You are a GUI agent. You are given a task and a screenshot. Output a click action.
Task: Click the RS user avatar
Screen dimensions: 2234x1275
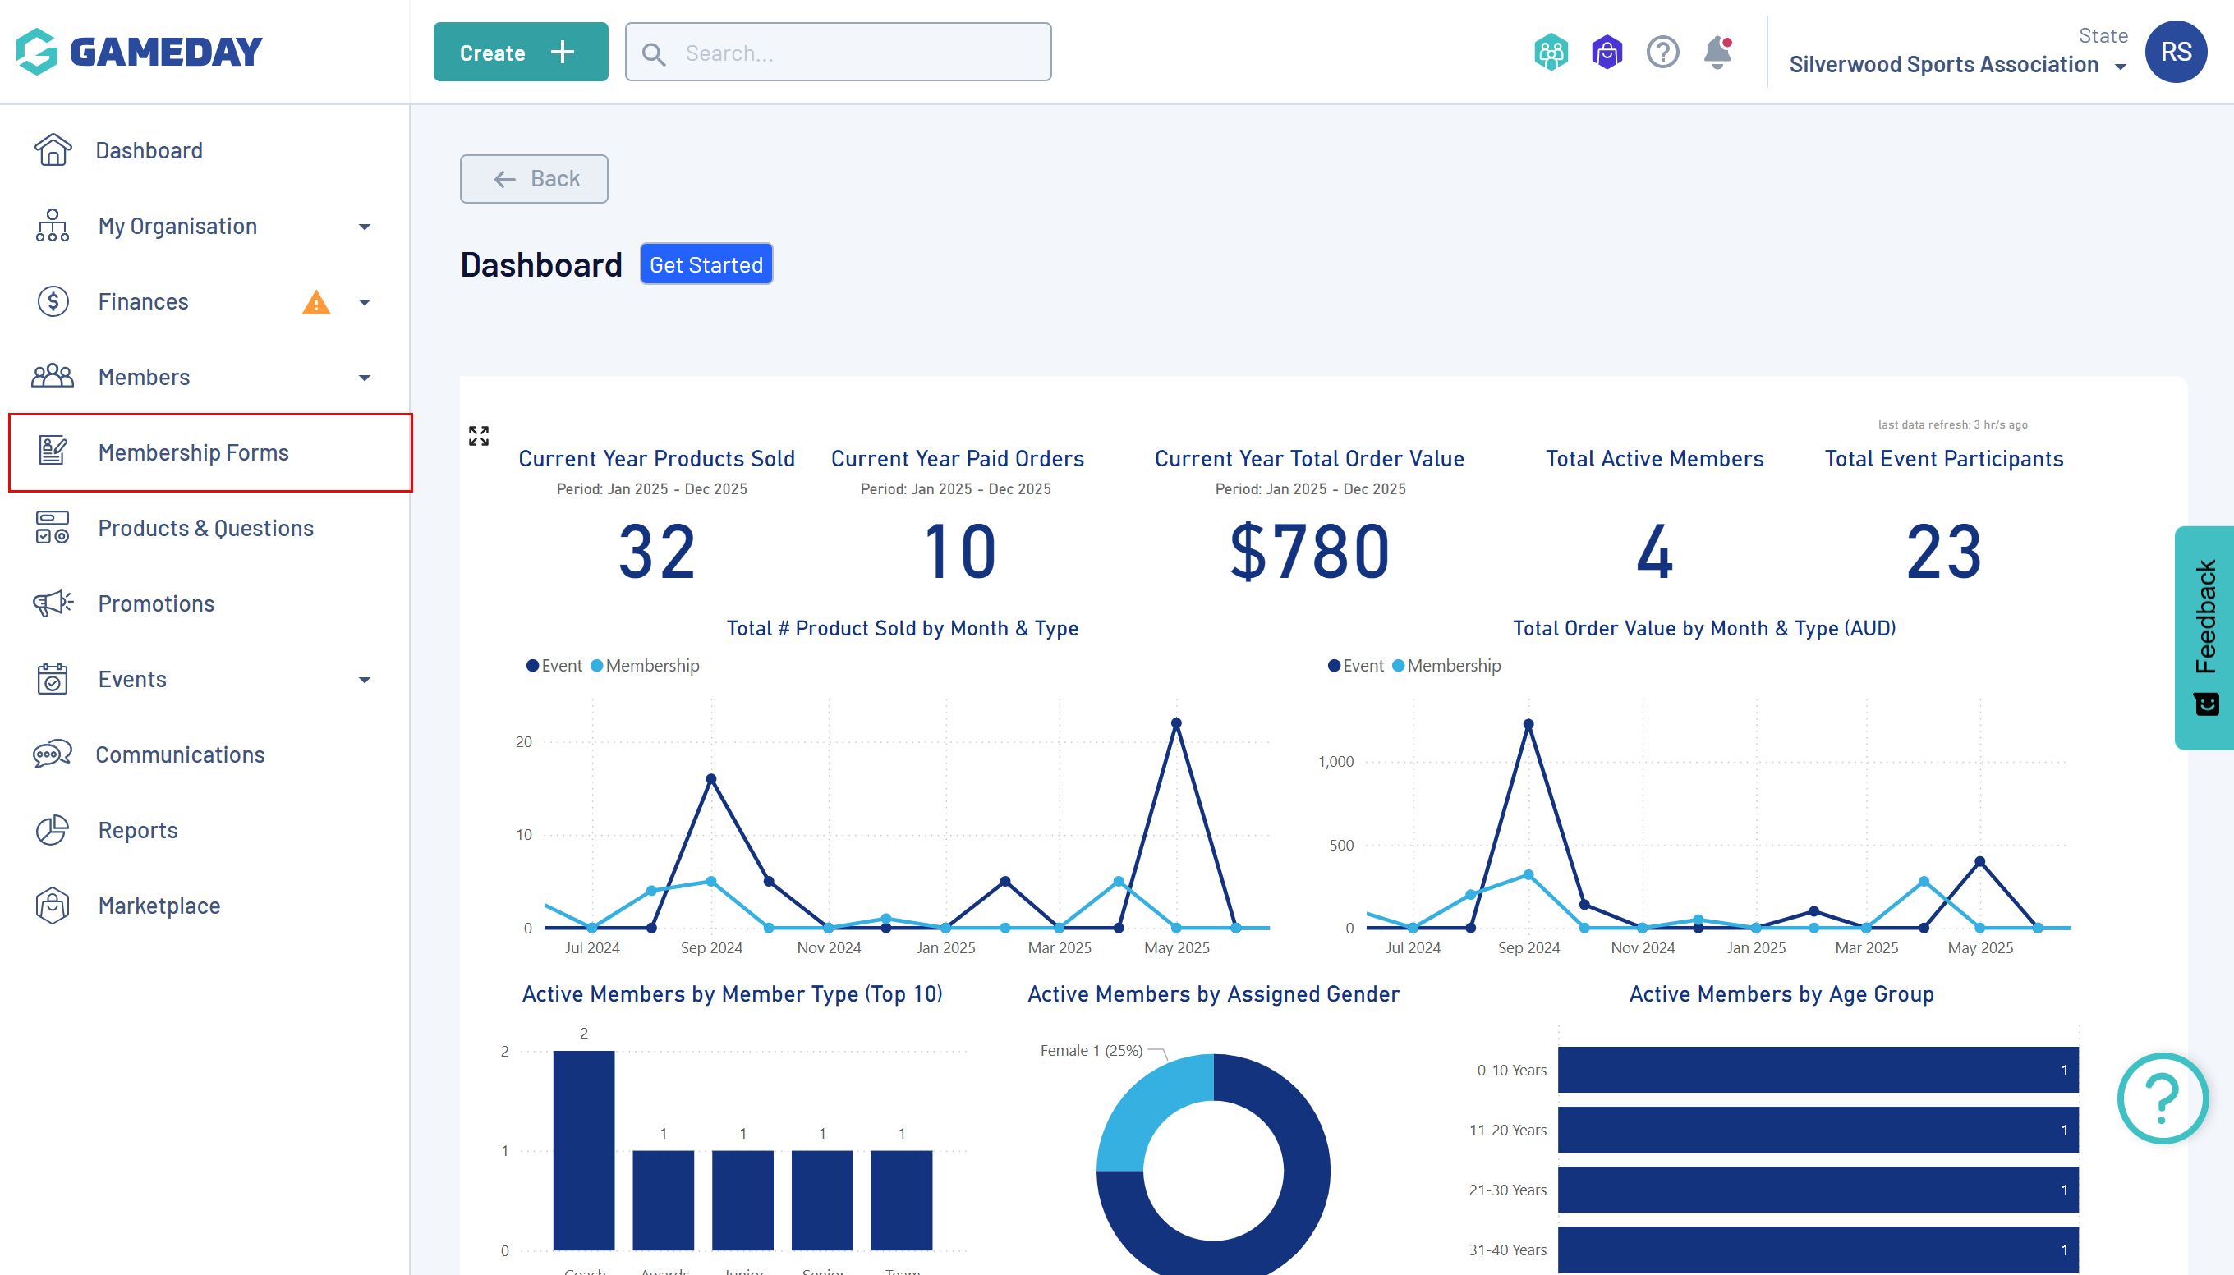click(2176, 52)
